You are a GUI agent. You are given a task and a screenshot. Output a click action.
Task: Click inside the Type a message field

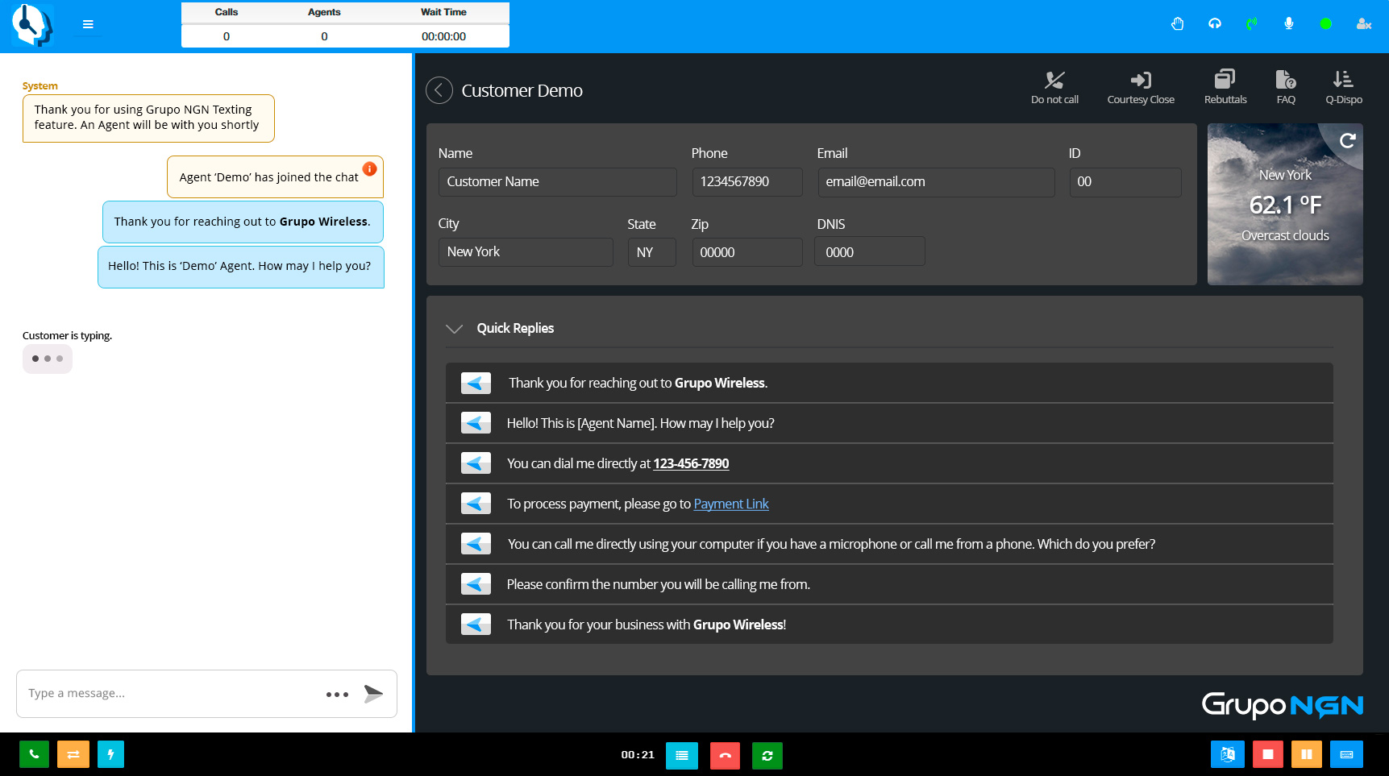coord(161,693)
